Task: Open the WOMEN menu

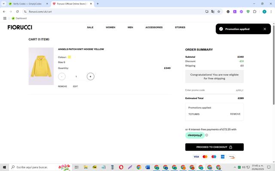Action: [110, 27]
